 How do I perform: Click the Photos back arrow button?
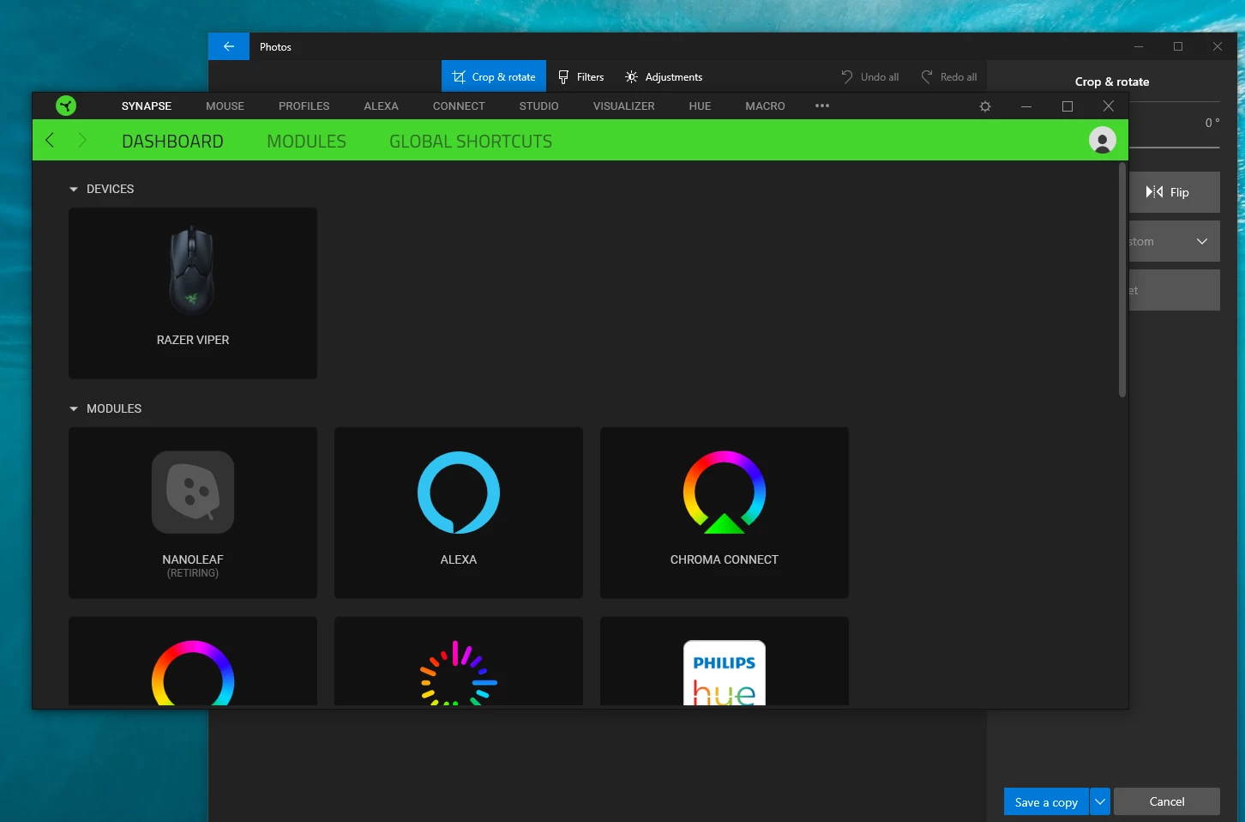pyautogui.click(x=229, y=46)
